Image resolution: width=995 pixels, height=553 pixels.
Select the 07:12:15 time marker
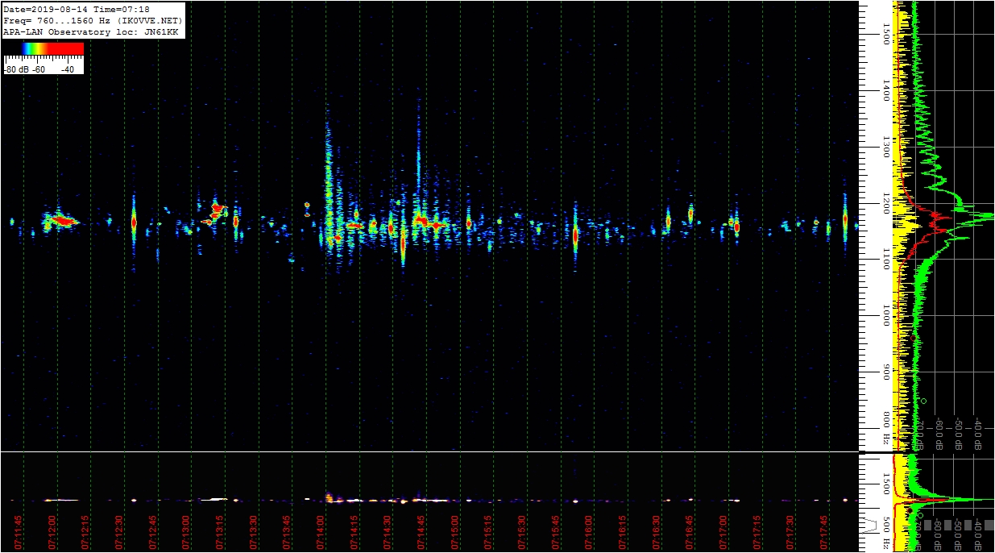click(x=85, y=532)
